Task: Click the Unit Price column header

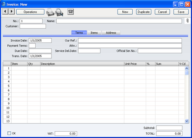Action: click(135, 64)
